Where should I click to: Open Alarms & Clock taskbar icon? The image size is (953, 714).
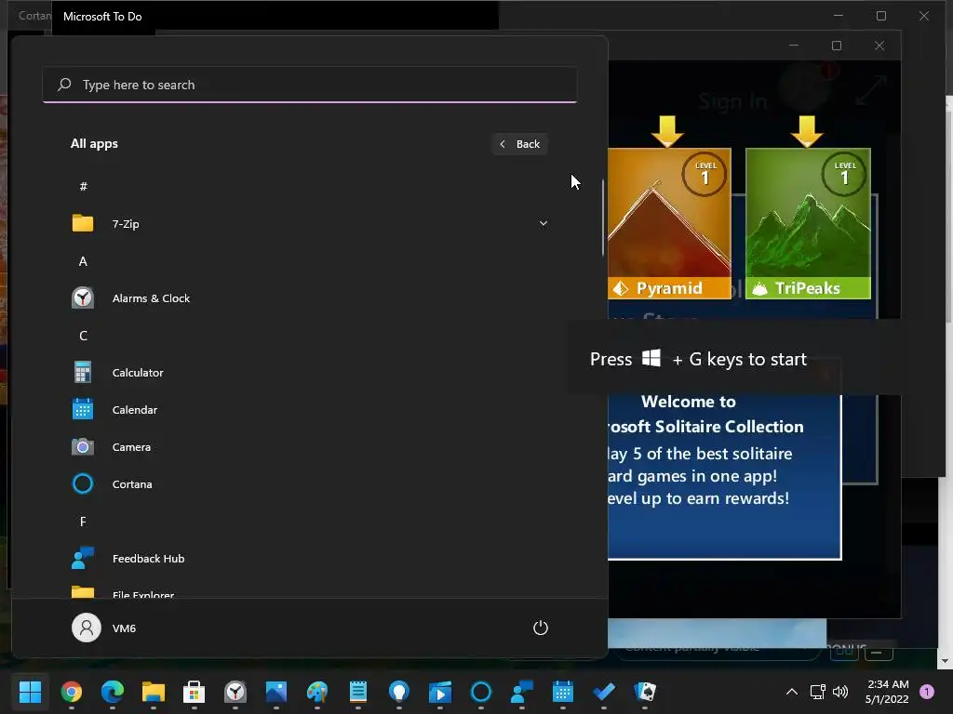pos(235,691)
